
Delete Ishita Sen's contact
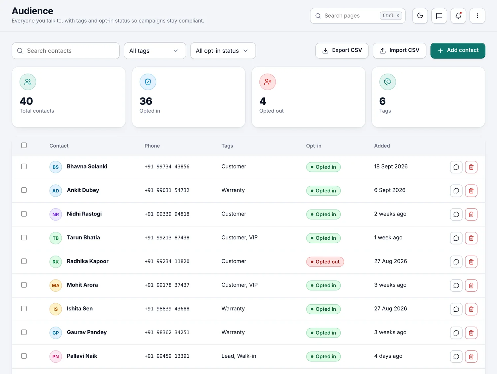471,309
